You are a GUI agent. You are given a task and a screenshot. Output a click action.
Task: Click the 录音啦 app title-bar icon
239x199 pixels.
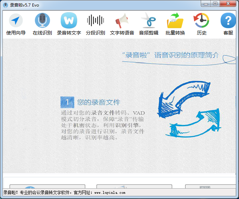click(x=6, y=5)
